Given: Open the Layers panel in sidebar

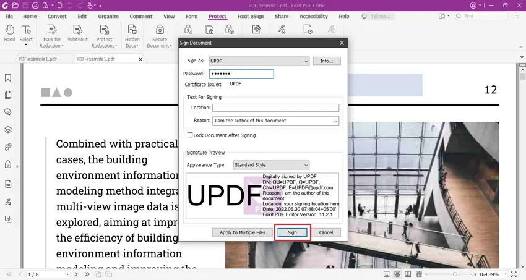Looking at the screenshot, I should tap(8, 130).
